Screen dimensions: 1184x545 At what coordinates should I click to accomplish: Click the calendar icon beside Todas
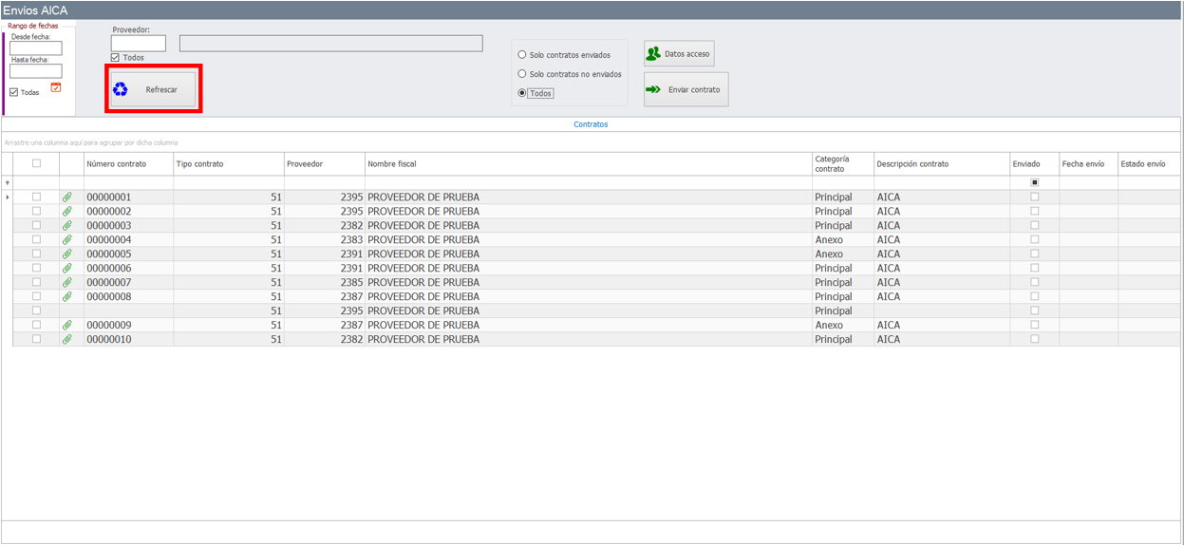56,87
